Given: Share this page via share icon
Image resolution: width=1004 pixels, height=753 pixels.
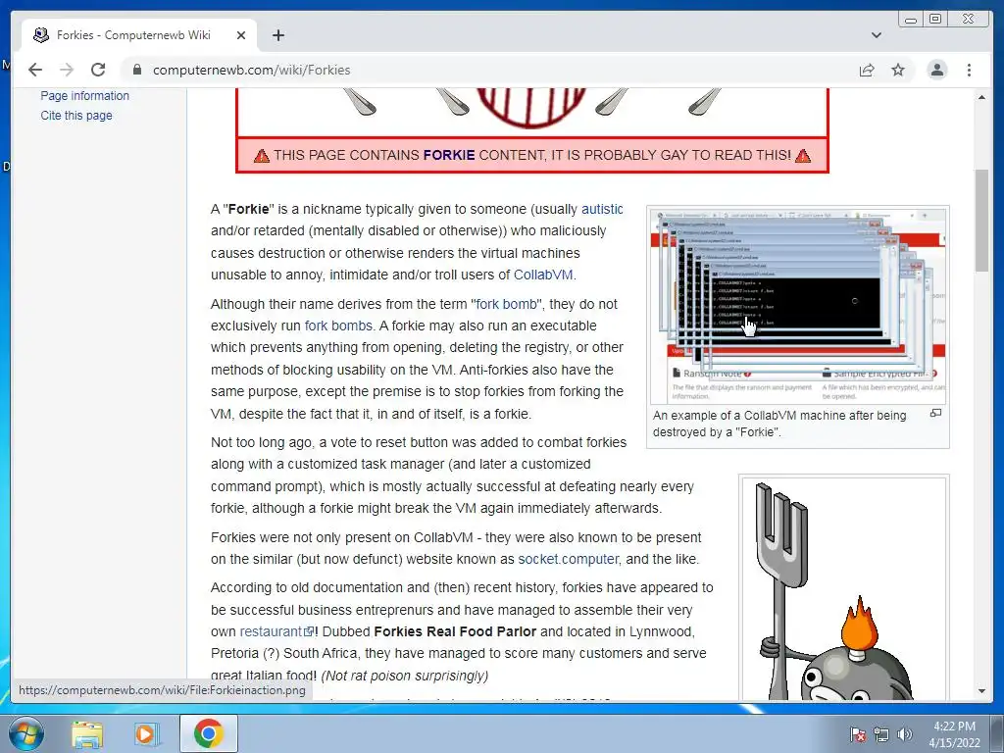Looking at the screenshot, I should (867, 70).
